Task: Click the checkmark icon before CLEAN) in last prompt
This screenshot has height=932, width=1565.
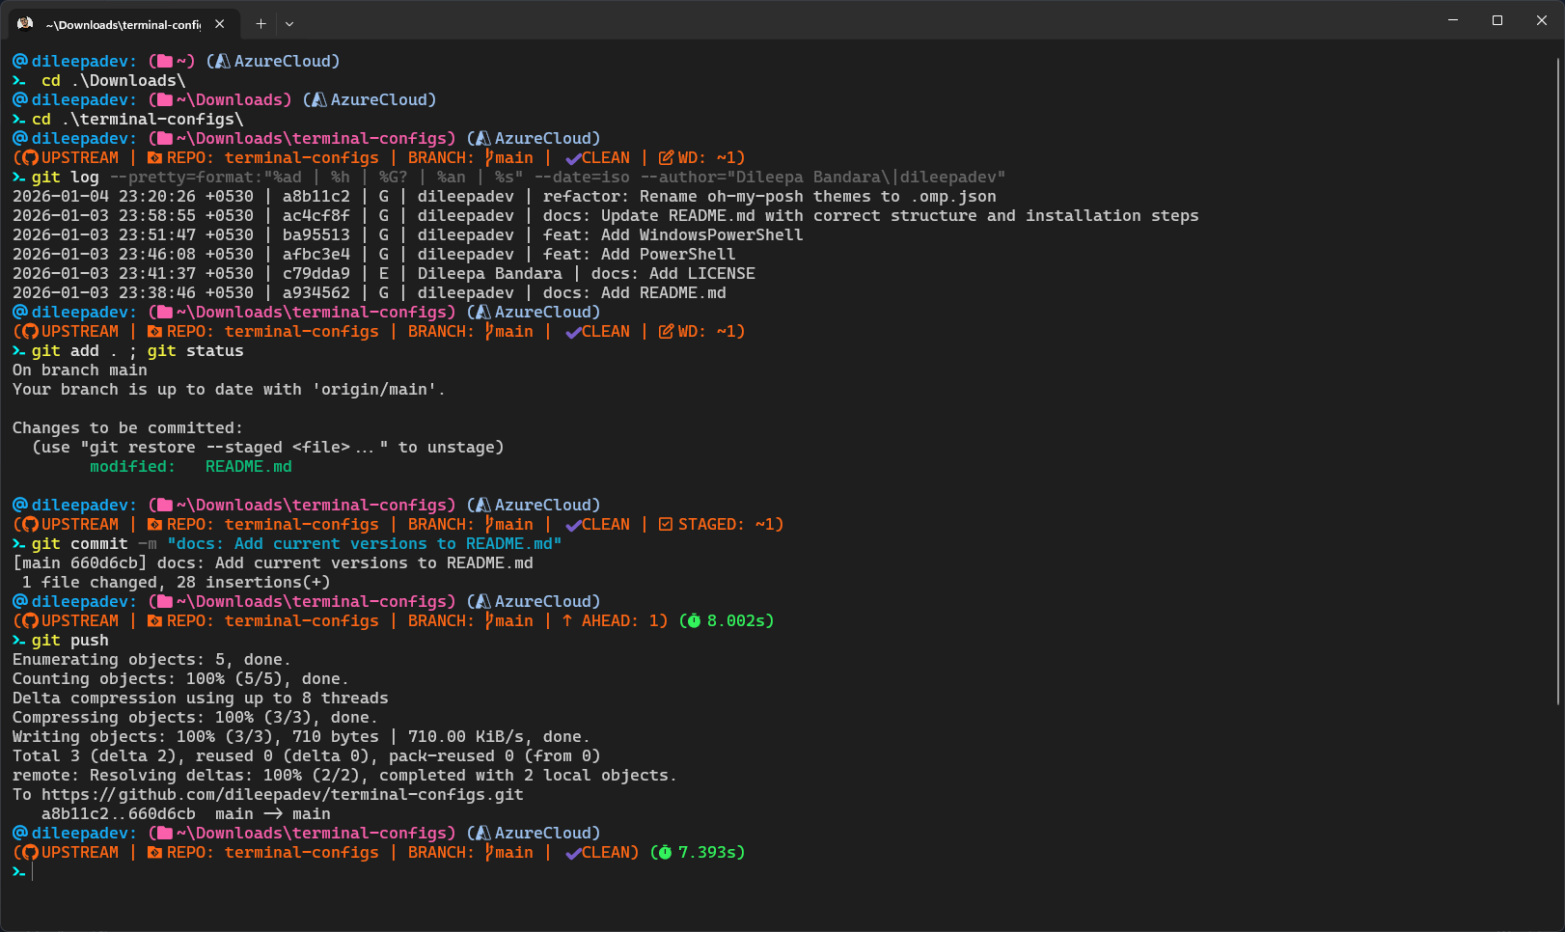Action: pos(573,853)
